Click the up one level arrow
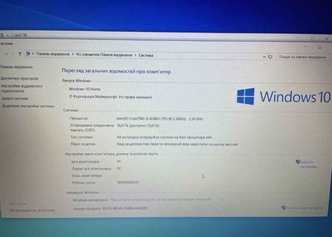The width and height of the screenshot is (332, 237). click(x=20, y=54)
